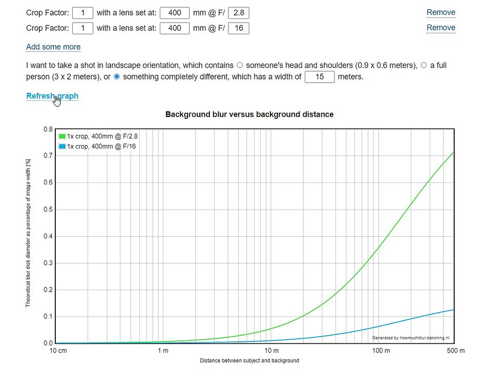The image size is (484, 369).
Task: Click the green F/2.8 legend color swatch
Action: 62,136
